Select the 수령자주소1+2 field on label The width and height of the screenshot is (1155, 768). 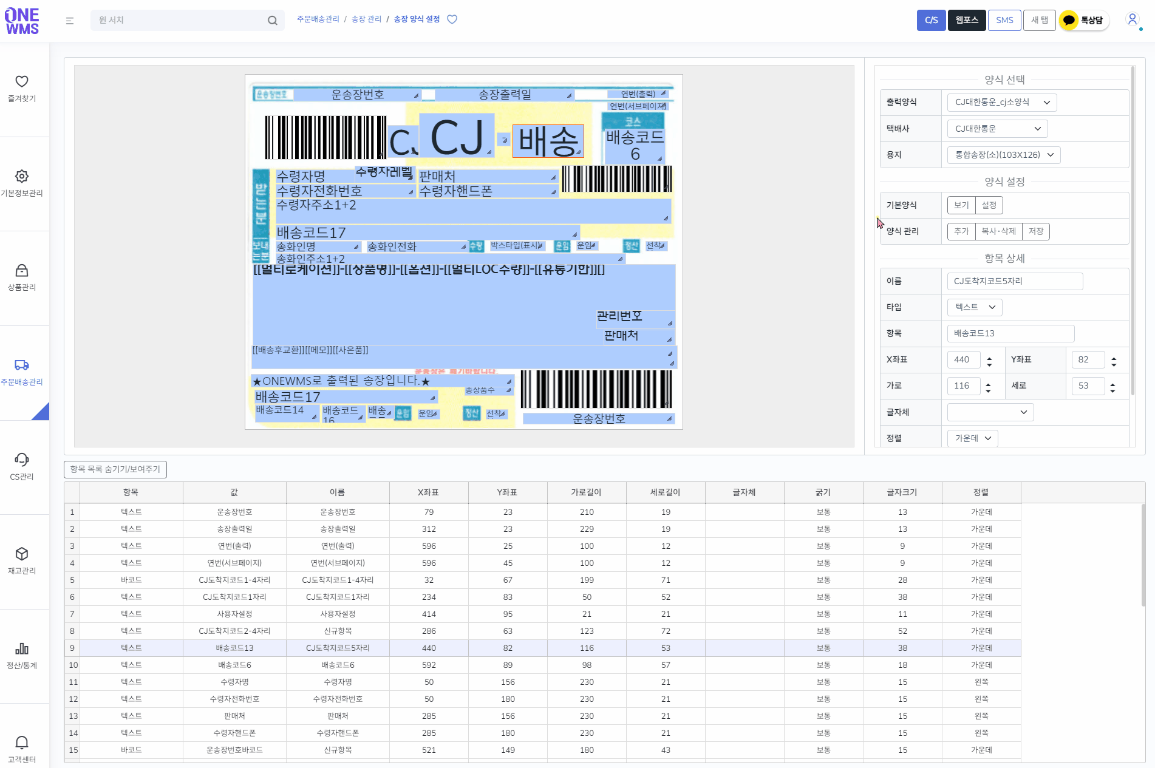[x=473, y=211]
